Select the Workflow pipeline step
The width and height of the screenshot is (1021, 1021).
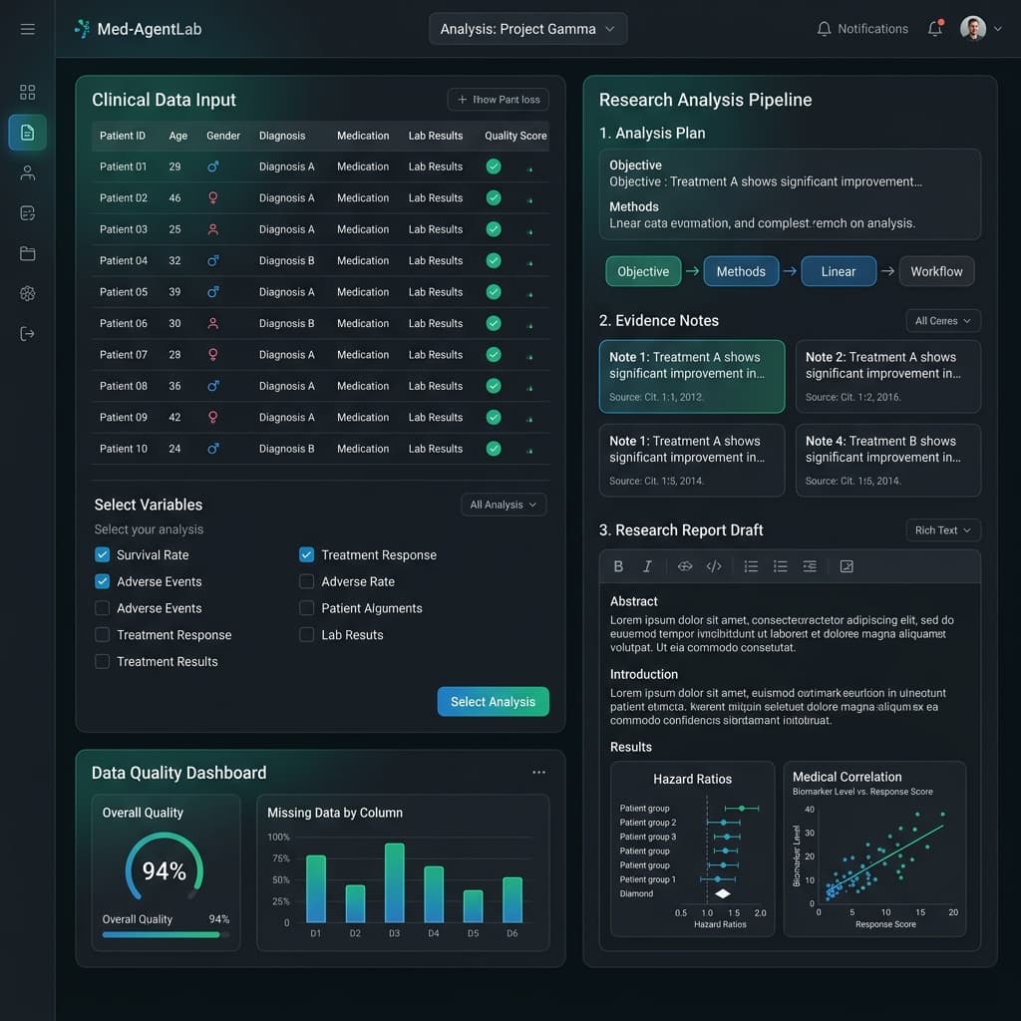(936, 271)
